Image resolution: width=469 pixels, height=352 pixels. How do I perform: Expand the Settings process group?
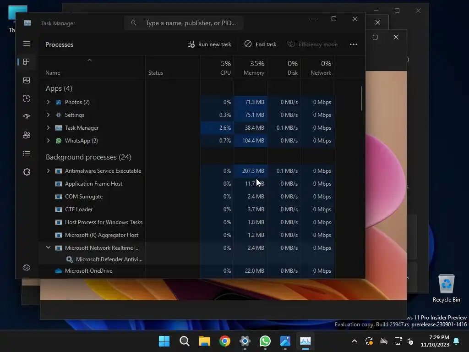coord(48,115)
